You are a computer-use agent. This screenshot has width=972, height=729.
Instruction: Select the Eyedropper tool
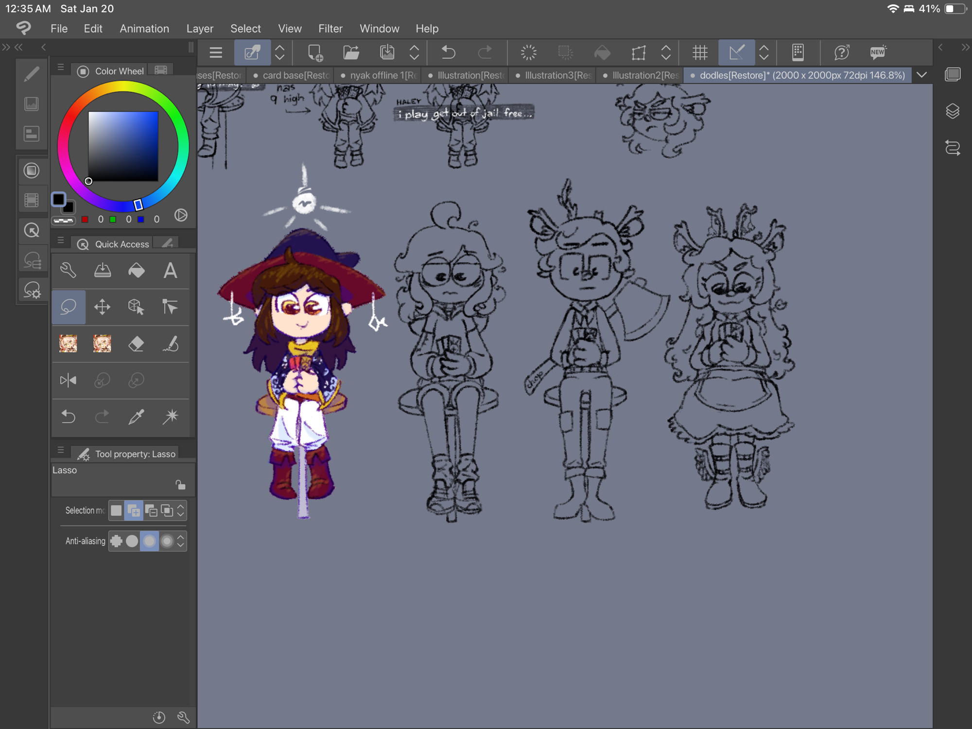(x=136, y=417)
